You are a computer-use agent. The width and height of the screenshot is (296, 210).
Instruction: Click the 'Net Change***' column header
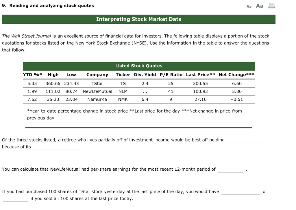pos(236,75)
